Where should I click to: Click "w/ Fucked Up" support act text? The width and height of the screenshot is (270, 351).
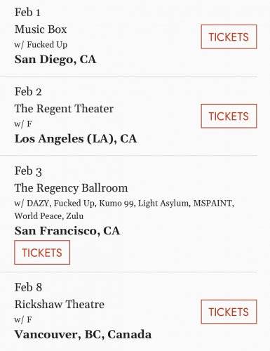click(41, 45)
